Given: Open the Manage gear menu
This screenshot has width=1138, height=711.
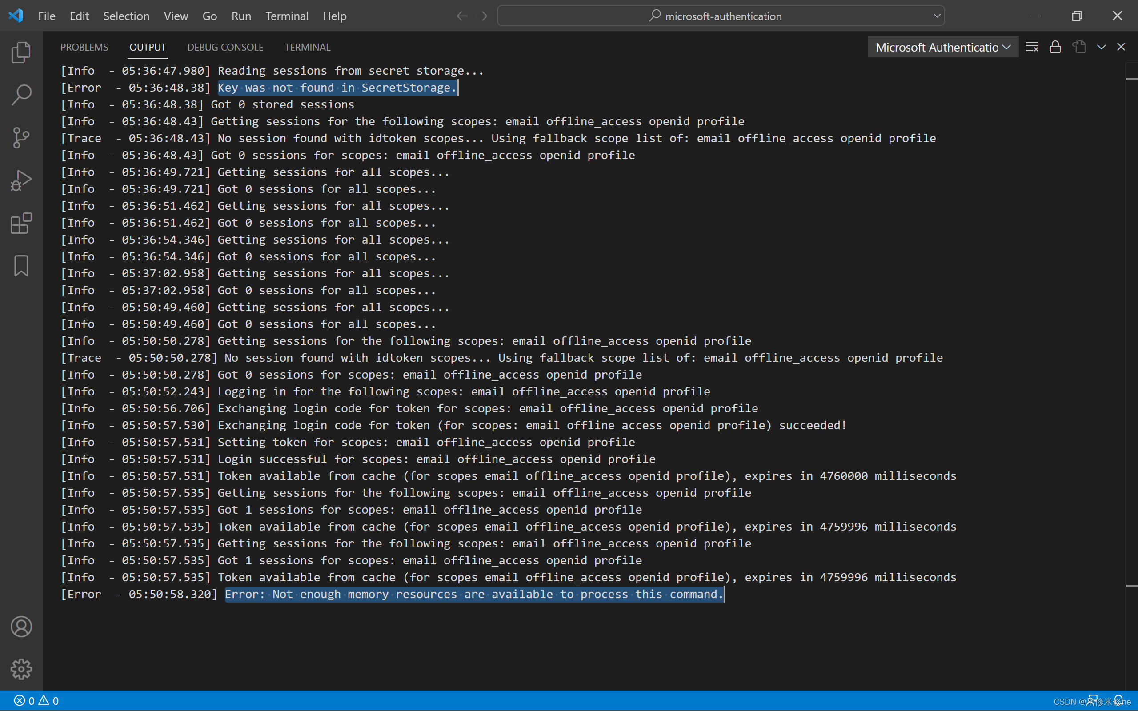Looking at the screenshot, I should (21, 669).
